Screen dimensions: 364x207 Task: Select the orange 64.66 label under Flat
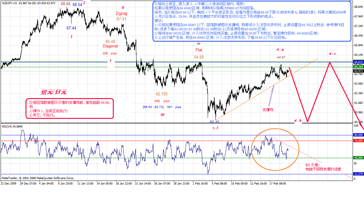[199, 57]
